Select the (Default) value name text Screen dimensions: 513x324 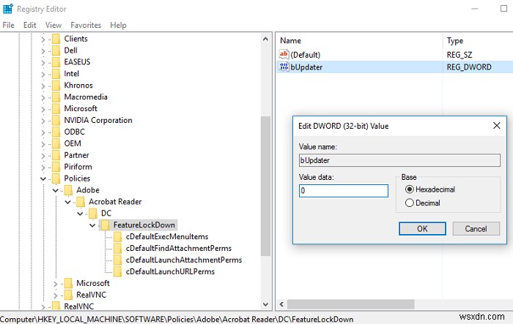click(x=306, y=55)
